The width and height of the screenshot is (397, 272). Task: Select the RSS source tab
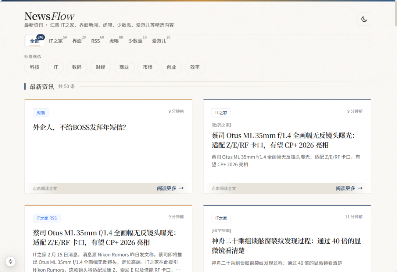click(95, 41)
